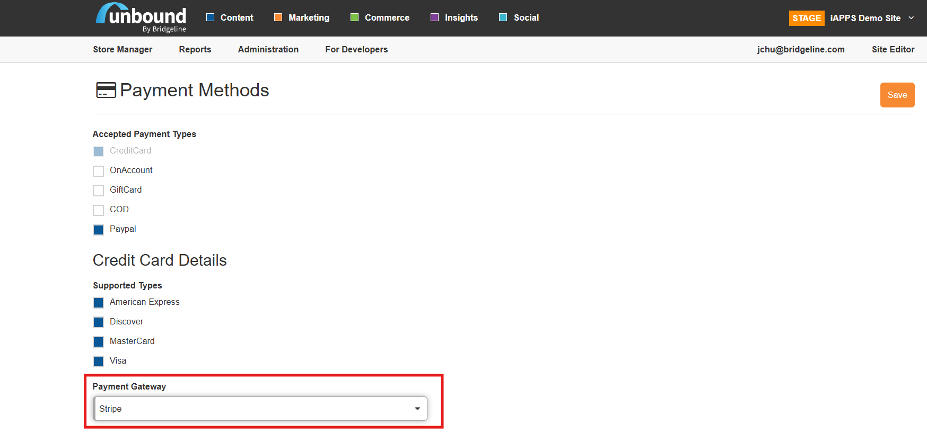Viewport: 927px width, 434px height.
Task: Click the blue square icon beside Content
Action: coord(210,17)
